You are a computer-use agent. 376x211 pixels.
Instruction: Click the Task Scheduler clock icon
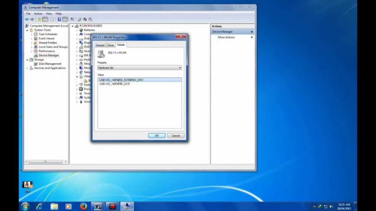click(36, 34)
